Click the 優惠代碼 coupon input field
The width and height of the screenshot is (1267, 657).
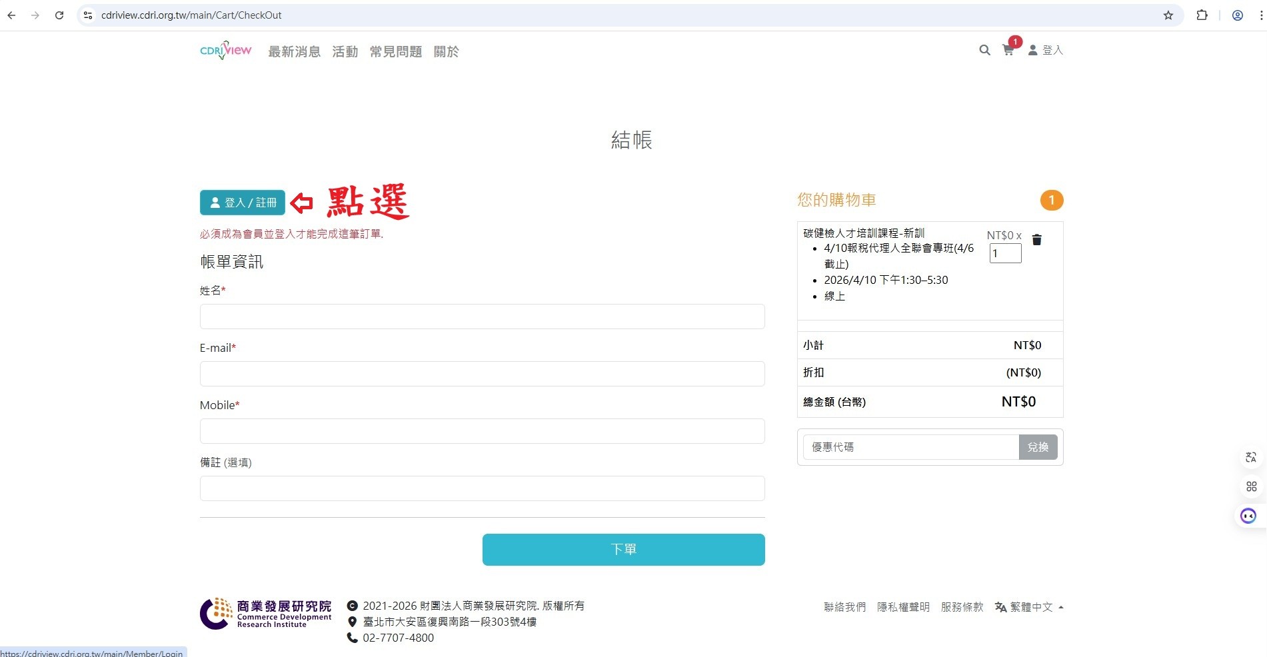pos(910,447)
